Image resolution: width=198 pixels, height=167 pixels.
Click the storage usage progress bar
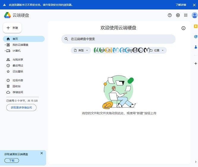(x=23, y=97)
